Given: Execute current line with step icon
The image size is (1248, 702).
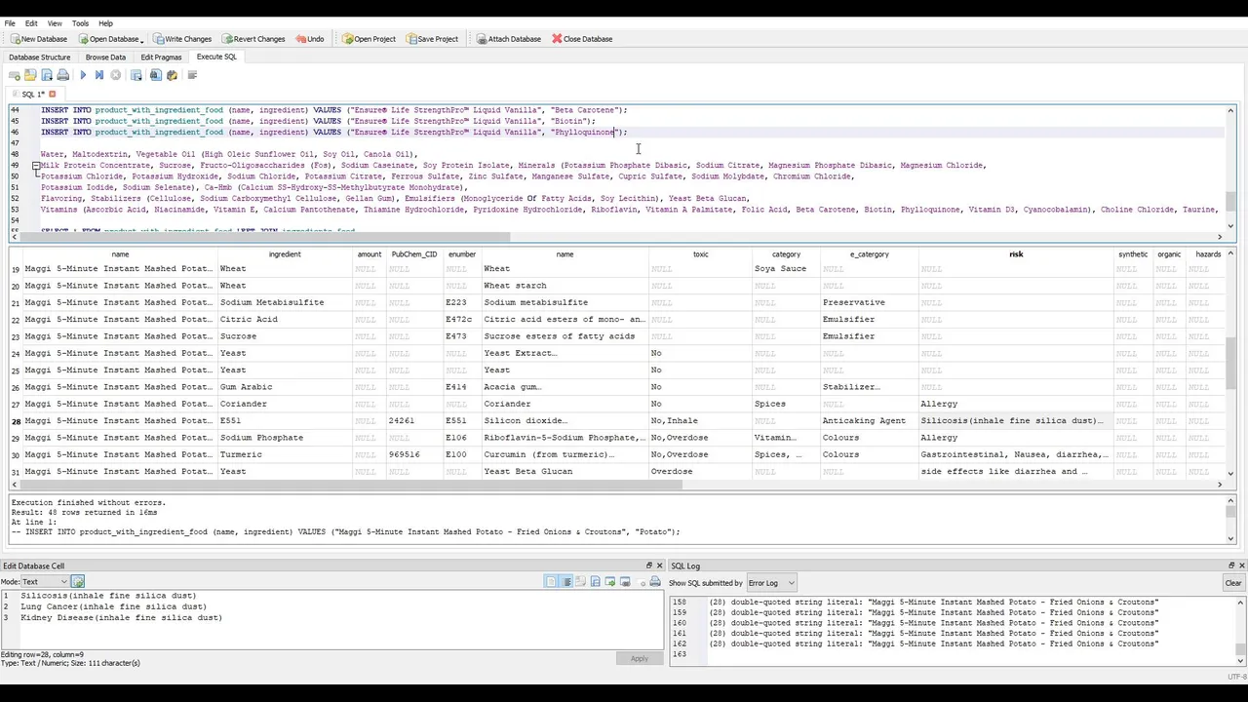Looking at the screenshot, I should (x=99, y=75).
